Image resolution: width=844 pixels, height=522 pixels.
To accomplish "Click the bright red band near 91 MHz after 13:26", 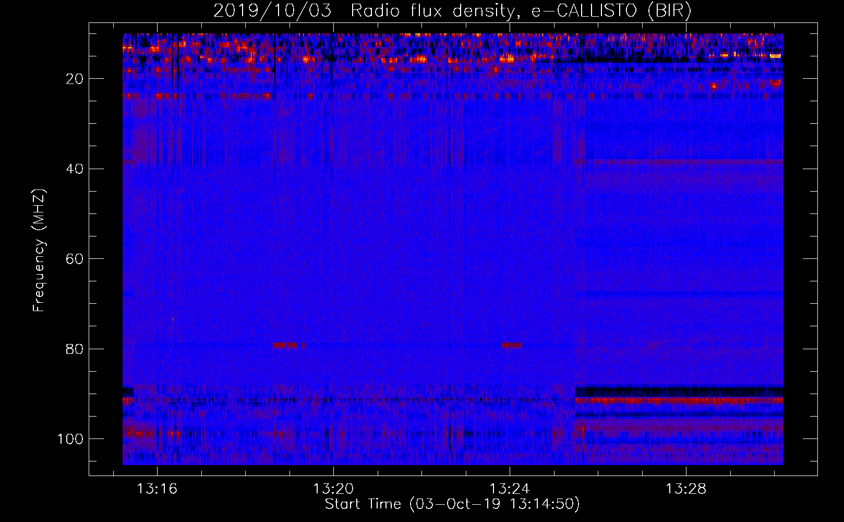I will 679,400.
